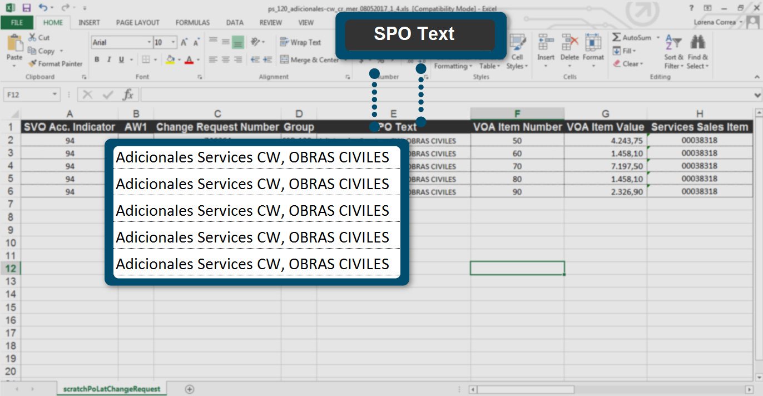This screenshot has height=396, width=763.
Task: Open the Name Box dropdown arrow
Action: 54,95
